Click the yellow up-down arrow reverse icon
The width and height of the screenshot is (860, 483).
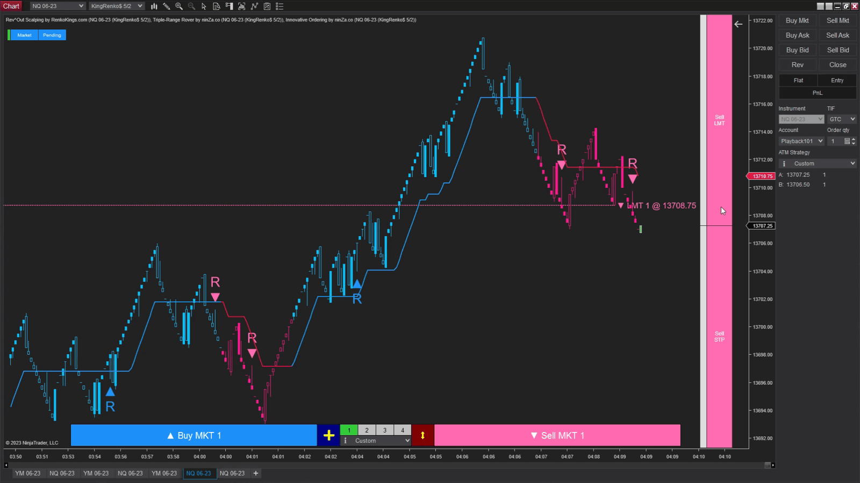click(x=422, y=435)
